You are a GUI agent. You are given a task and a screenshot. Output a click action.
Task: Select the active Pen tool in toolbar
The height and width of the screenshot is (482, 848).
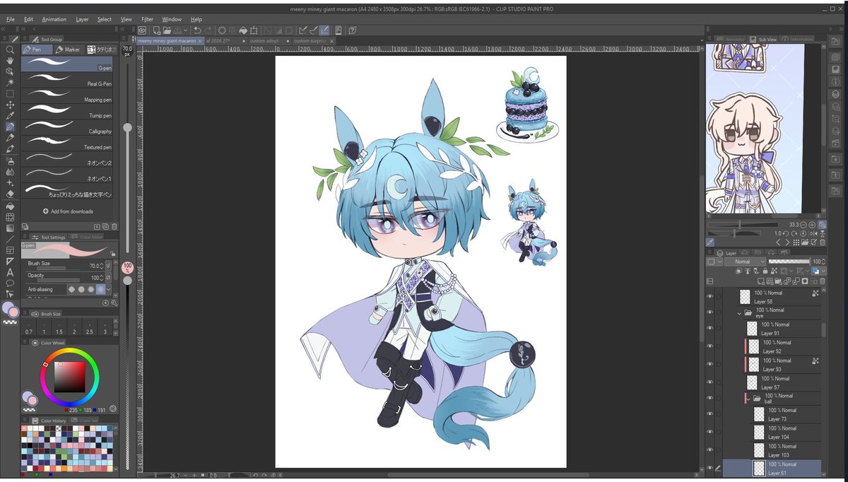(x=10, y=127)
